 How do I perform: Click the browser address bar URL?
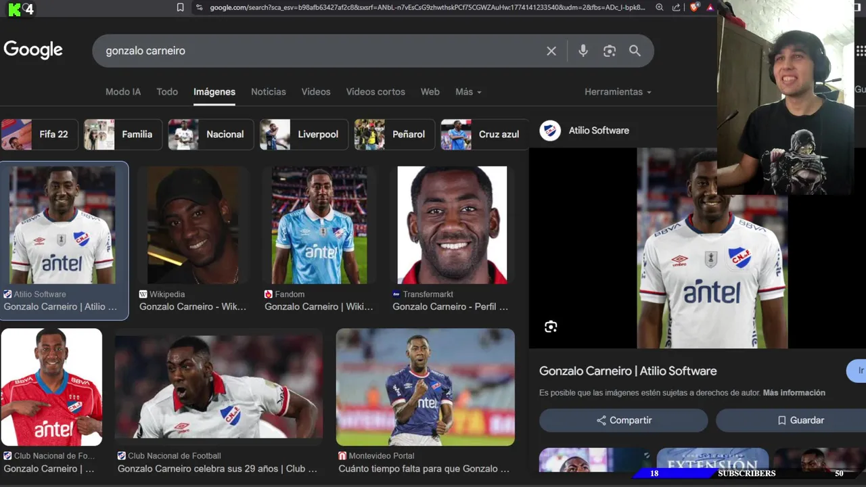click(427, 7)
